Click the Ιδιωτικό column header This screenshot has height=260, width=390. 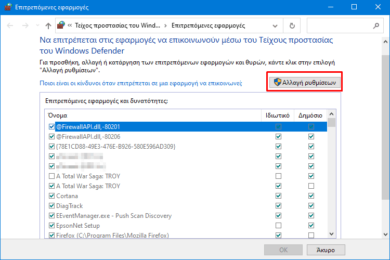(278, 115)
